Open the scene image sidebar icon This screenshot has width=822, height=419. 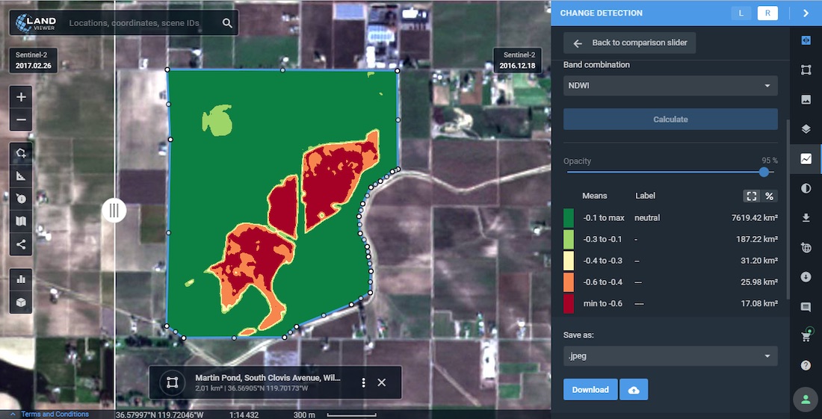806,99
